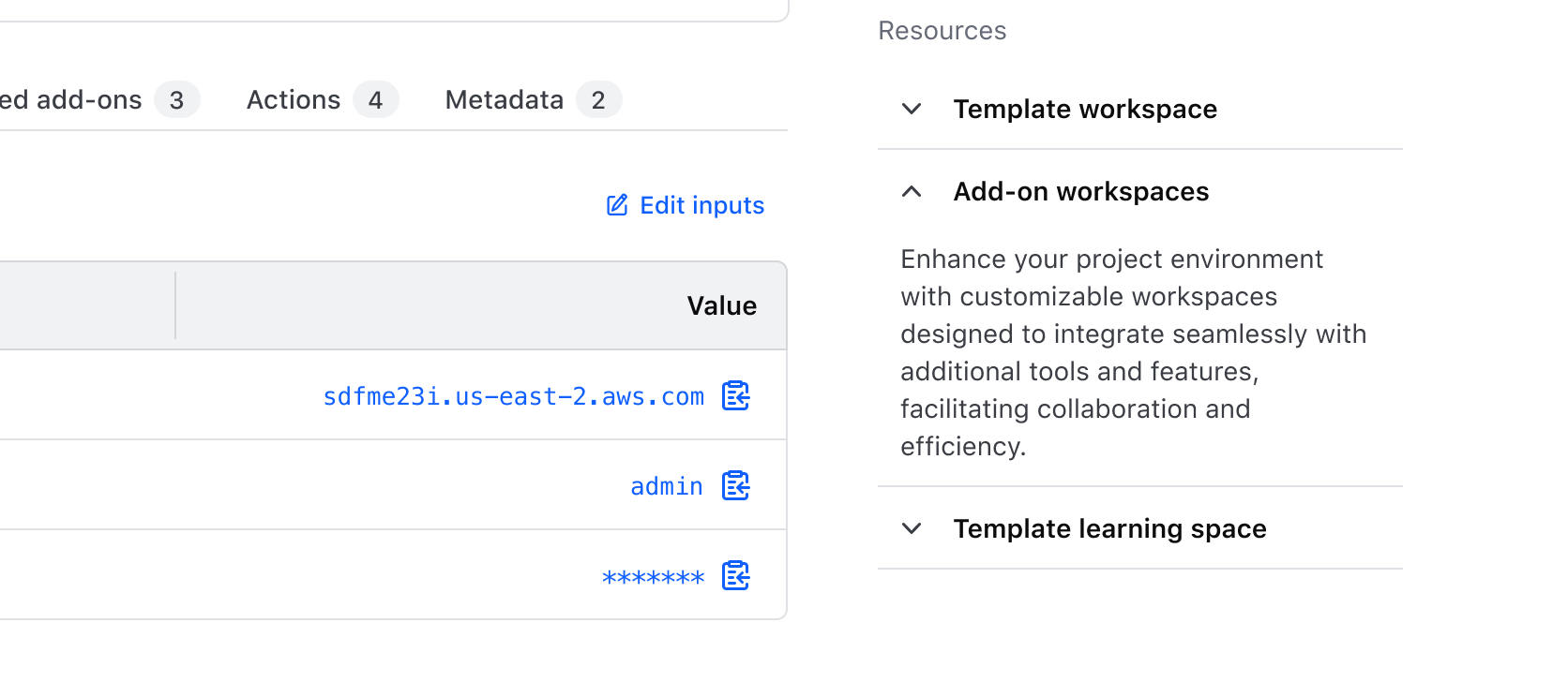The height and width of the screenshot is (682, 1568).
Task: Click the pencil icon for Edit inputs
Action: (617, 205)
